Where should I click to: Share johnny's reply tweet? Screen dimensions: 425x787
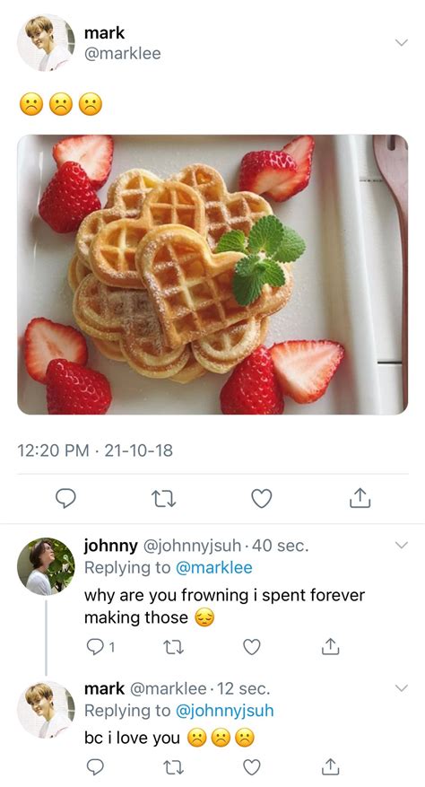click(x=330, y=646)
